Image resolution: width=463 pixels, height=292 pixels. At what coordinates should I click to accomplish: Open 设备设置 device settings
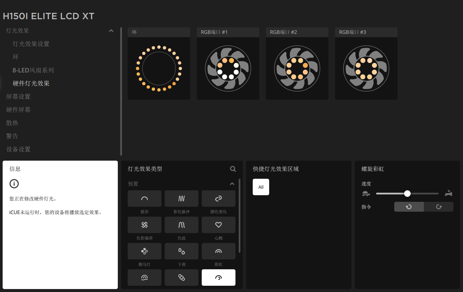(x=18, y=149)
